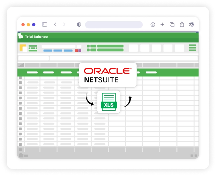Toggle the browser sidebar icon
Screen dimensions: 216x176
[x=45, y=25]
